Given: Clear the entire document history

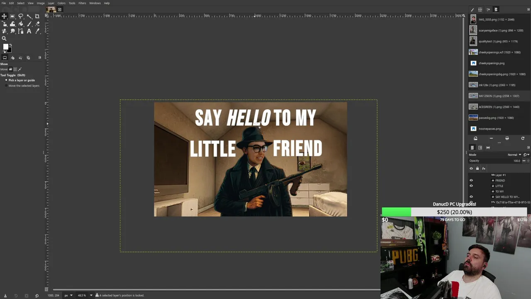Looking at the screenshot, I should [x=507, y=138].
